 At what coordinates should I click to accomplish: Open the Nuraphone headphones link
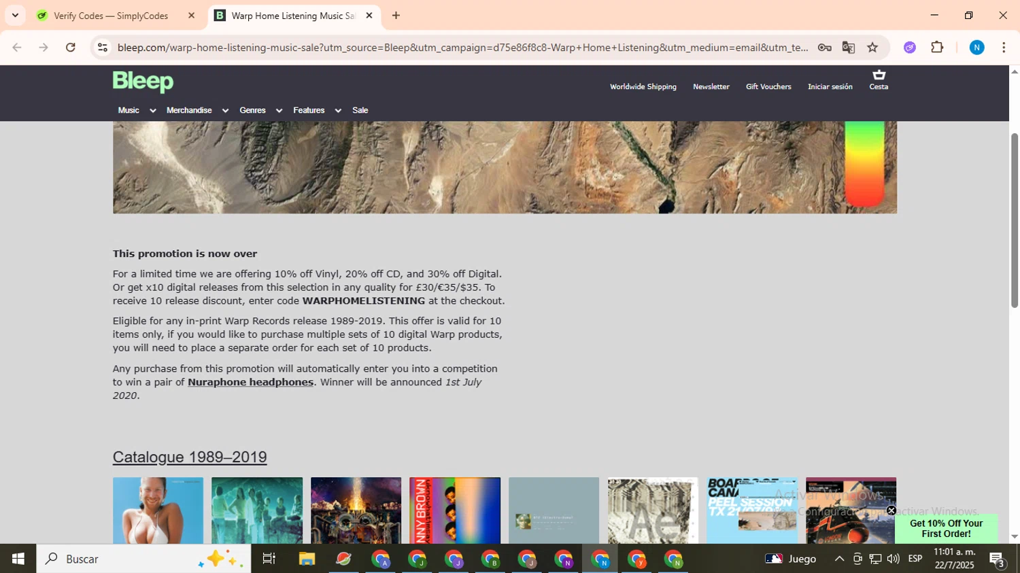click(250, 382)
